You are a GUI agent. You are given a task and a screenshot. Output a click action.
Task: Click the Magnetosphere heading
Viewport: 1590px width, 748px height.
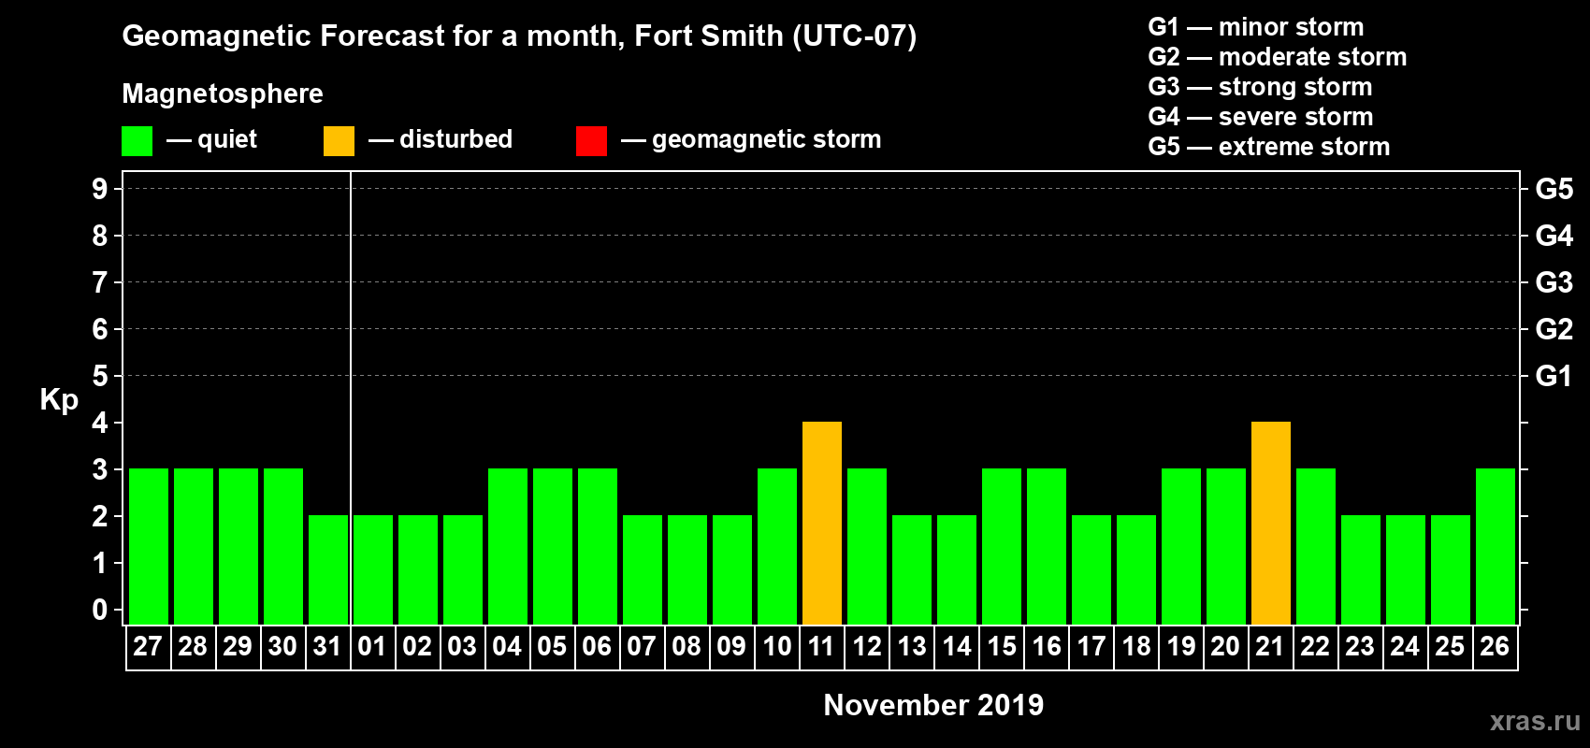223,93
